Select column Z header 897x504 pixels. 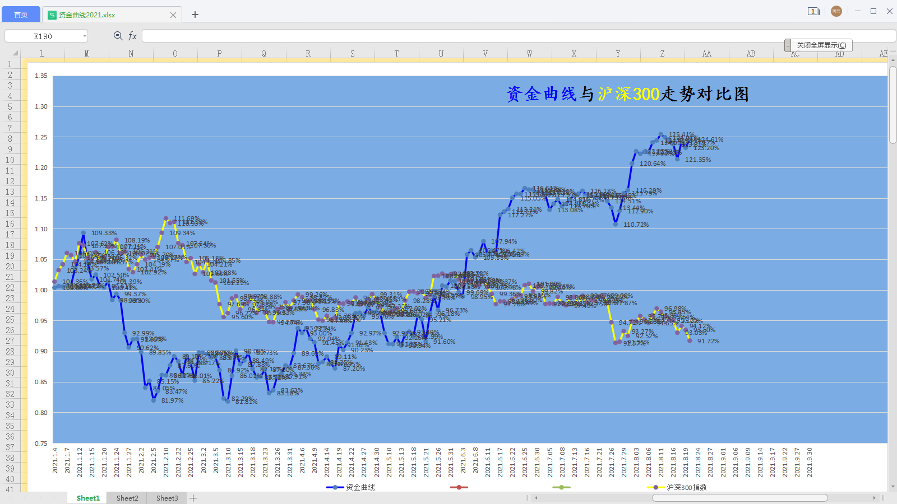(x=662, y=54)
